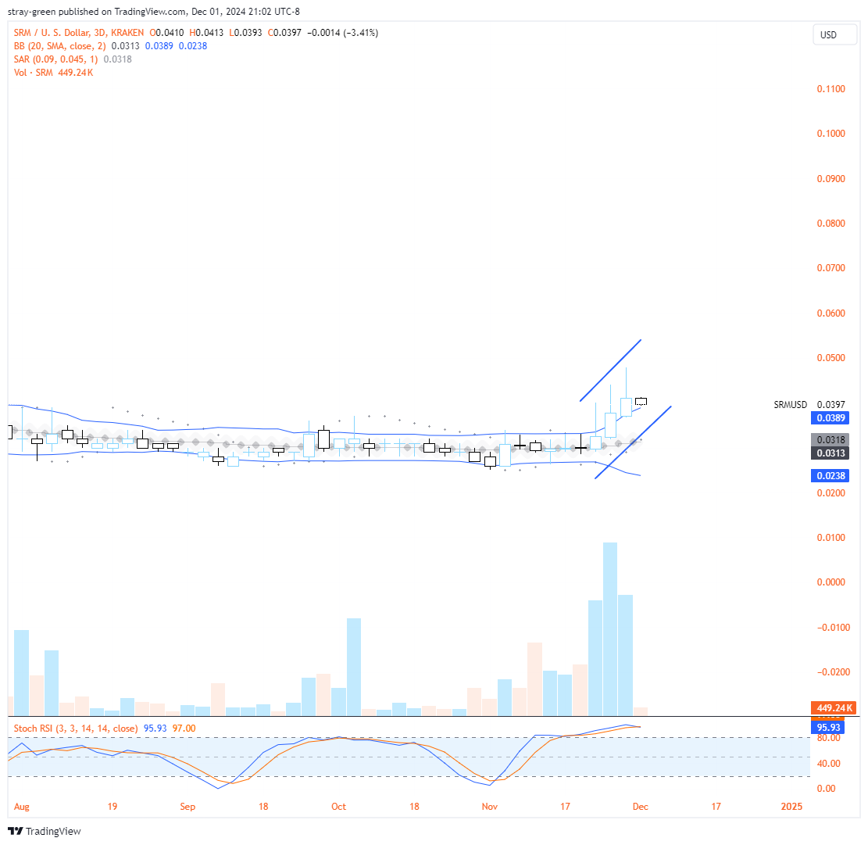Click the orange 449.24K volume tag
This screenshot has height=845, width=868.
pos(834,707)
